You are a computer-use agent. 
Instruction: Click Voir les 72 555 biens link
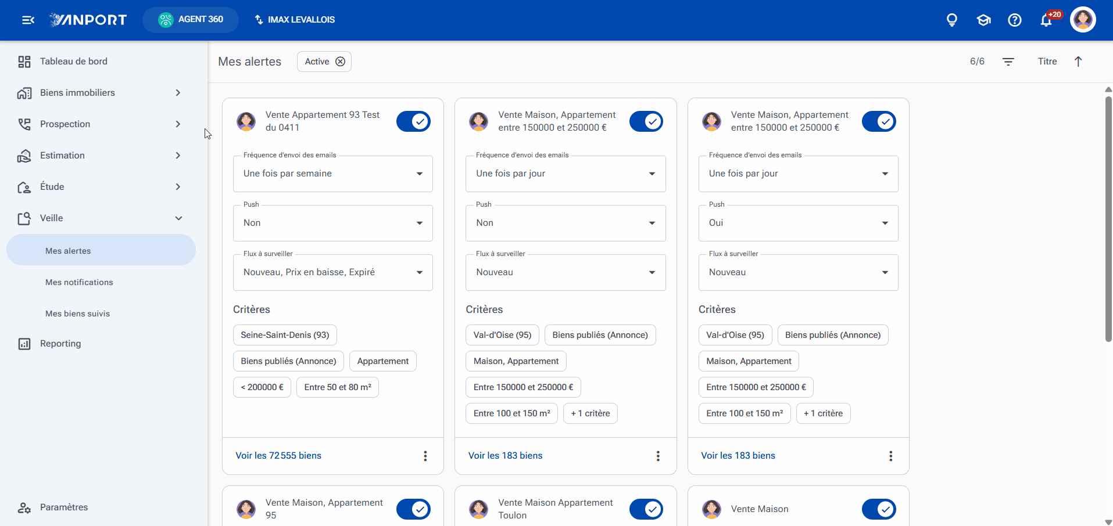(278, 456)
